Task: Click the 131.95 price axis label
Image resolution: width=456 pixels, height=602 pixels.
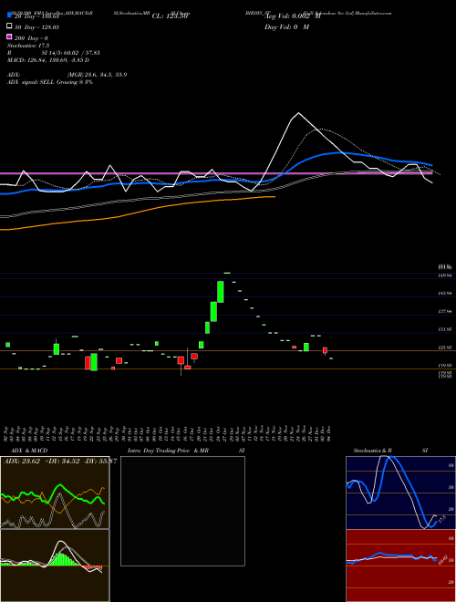Action: pyautogui.click(x=445, y=329)
